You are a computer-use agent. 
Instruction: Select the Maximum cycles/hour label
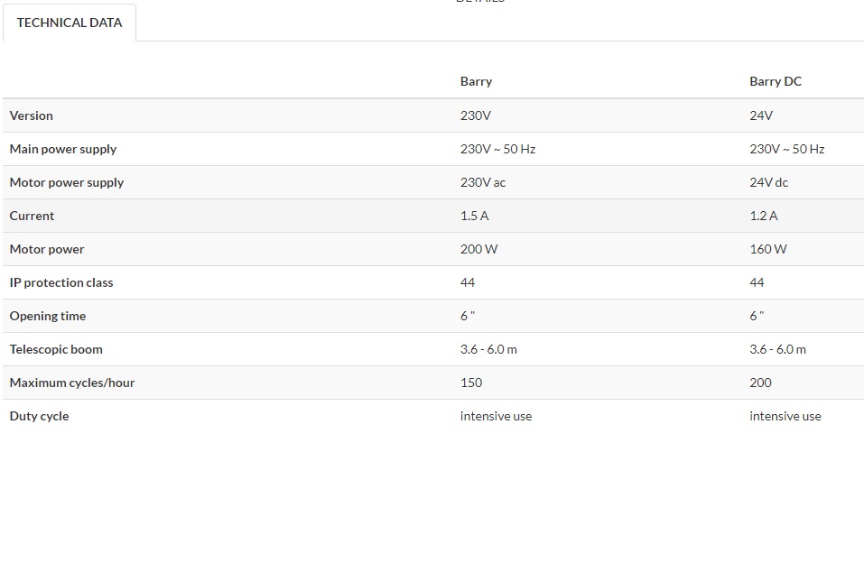click(72, 383)
